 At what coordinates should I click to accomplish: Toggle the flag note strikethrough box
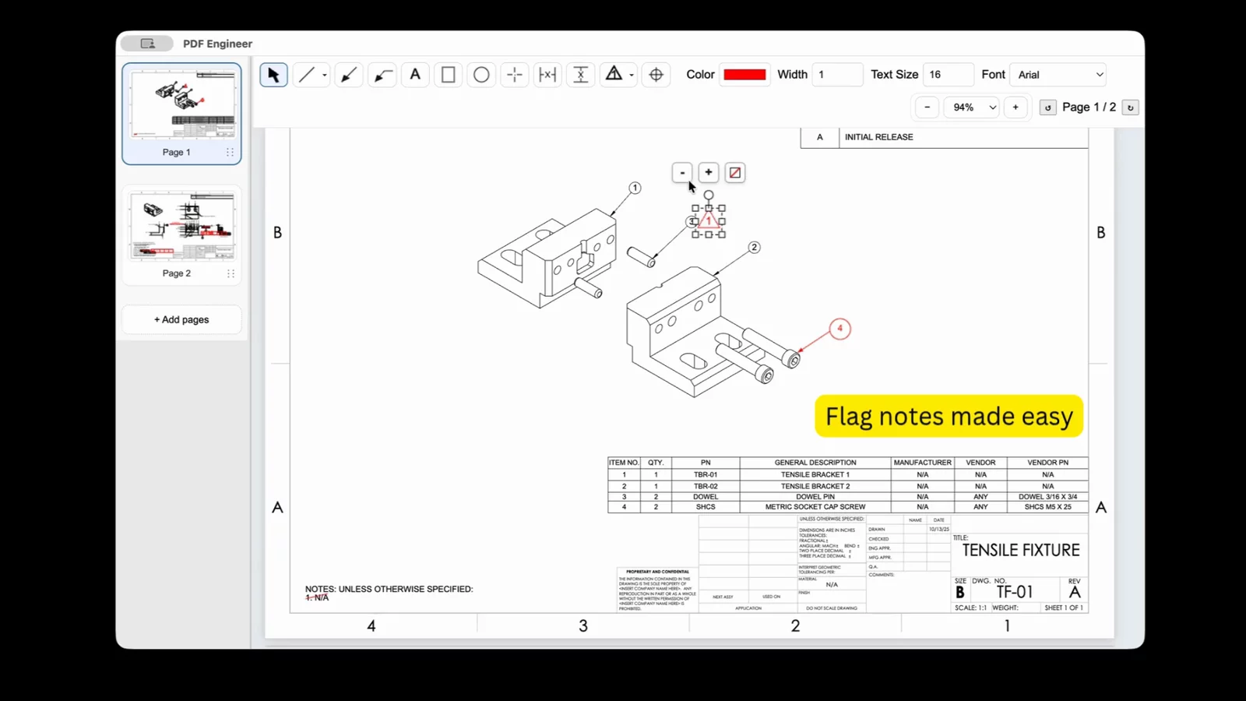click(734, 173)
